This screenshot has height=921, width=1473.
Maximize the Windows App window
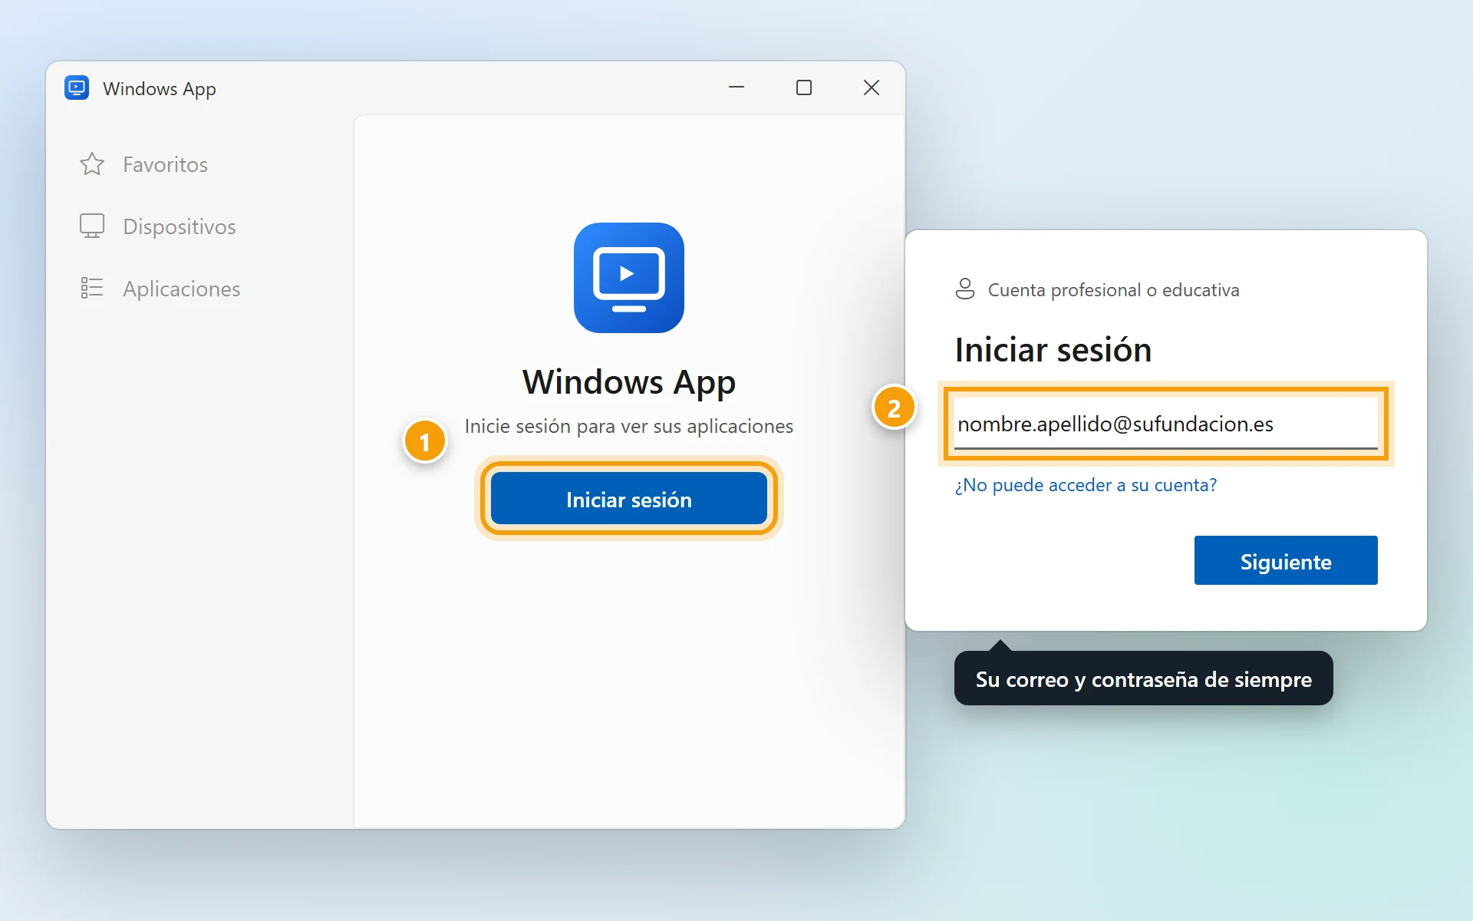[804, 87]
